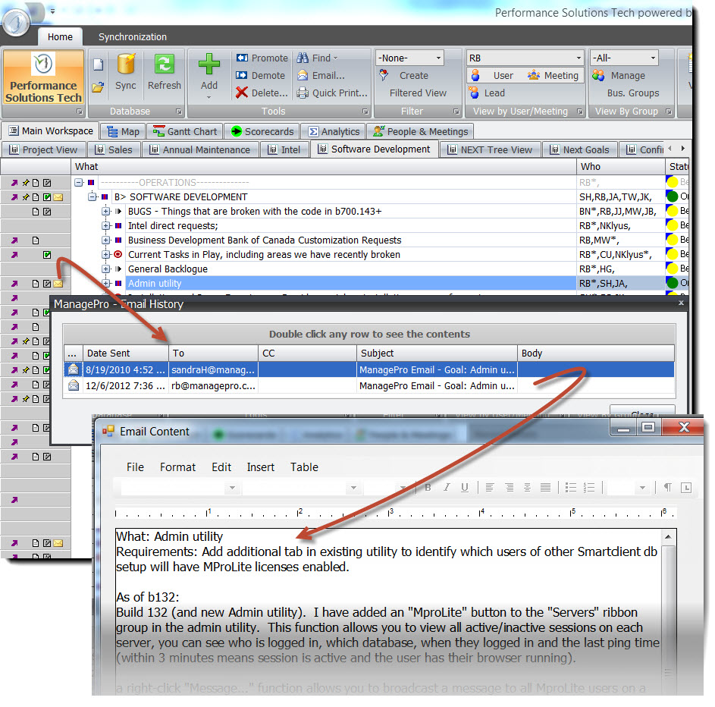This screenshot has width=715, height=707.
Task: Open the Scorecards tab
Action: 262,132
